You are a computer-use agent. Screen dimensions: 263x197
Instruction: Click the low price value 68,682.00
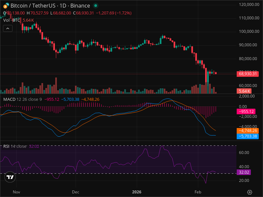coord(62,13)
